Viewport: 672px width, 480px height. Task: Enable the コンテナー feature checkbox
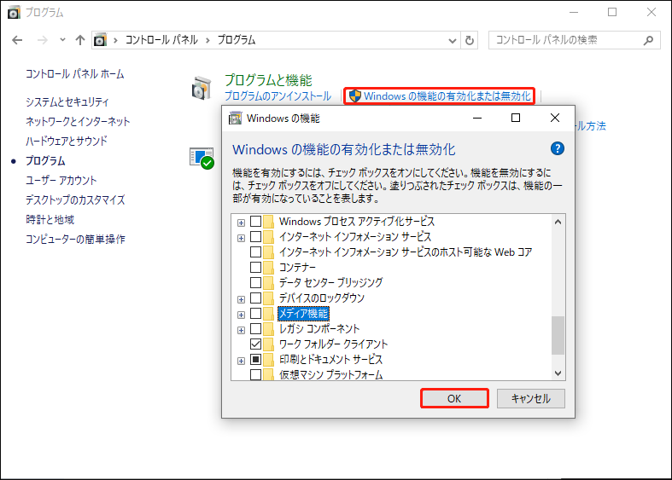point(256,268)
